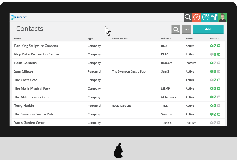
Task: Click parent contact Rosie Gardens for Terry Nutkin
Action: [121, 106]
